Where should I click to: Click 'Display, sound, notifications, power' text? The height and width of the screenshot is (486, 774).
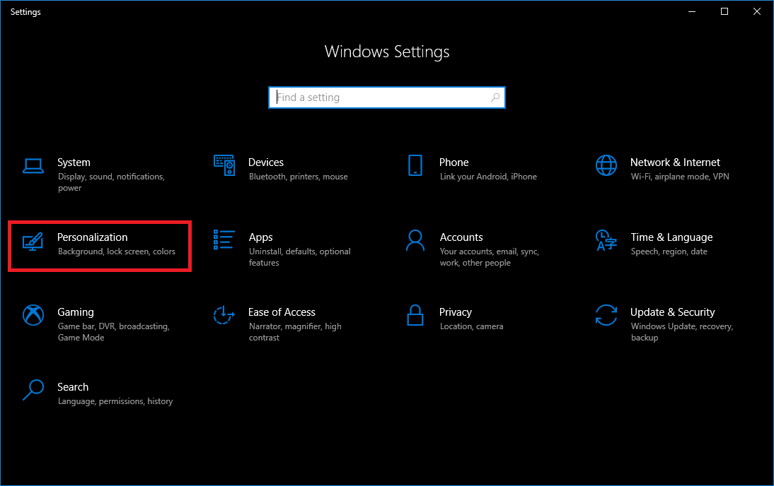tap(111, 182)
